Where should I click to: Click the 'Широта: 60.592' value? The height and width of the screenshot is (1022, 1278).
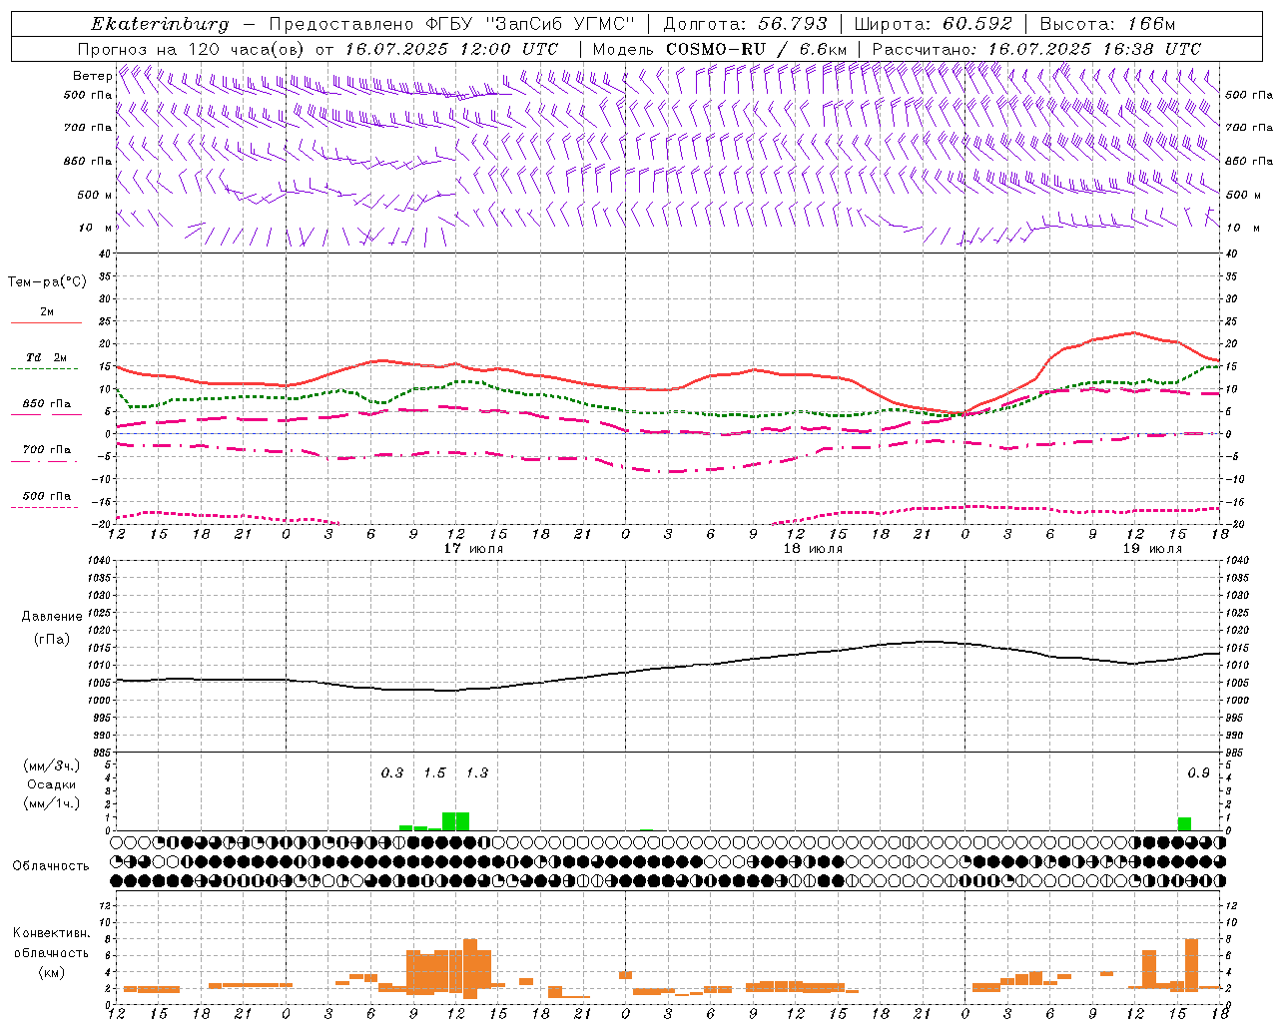point(934,24)
